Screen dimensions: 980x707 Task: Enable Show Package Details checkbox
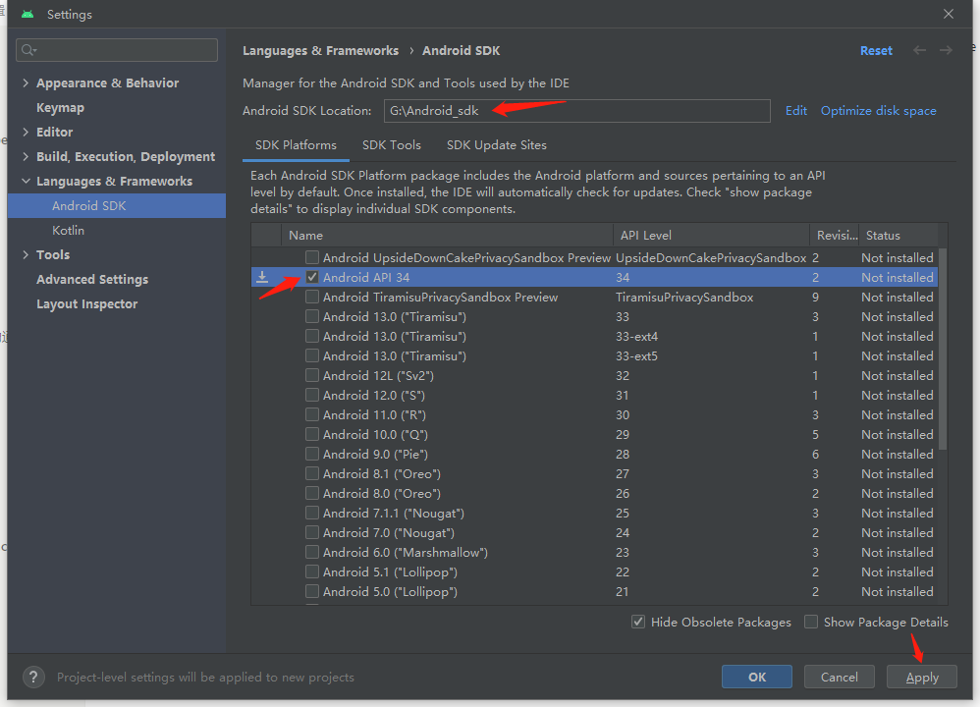pos(811,622)
